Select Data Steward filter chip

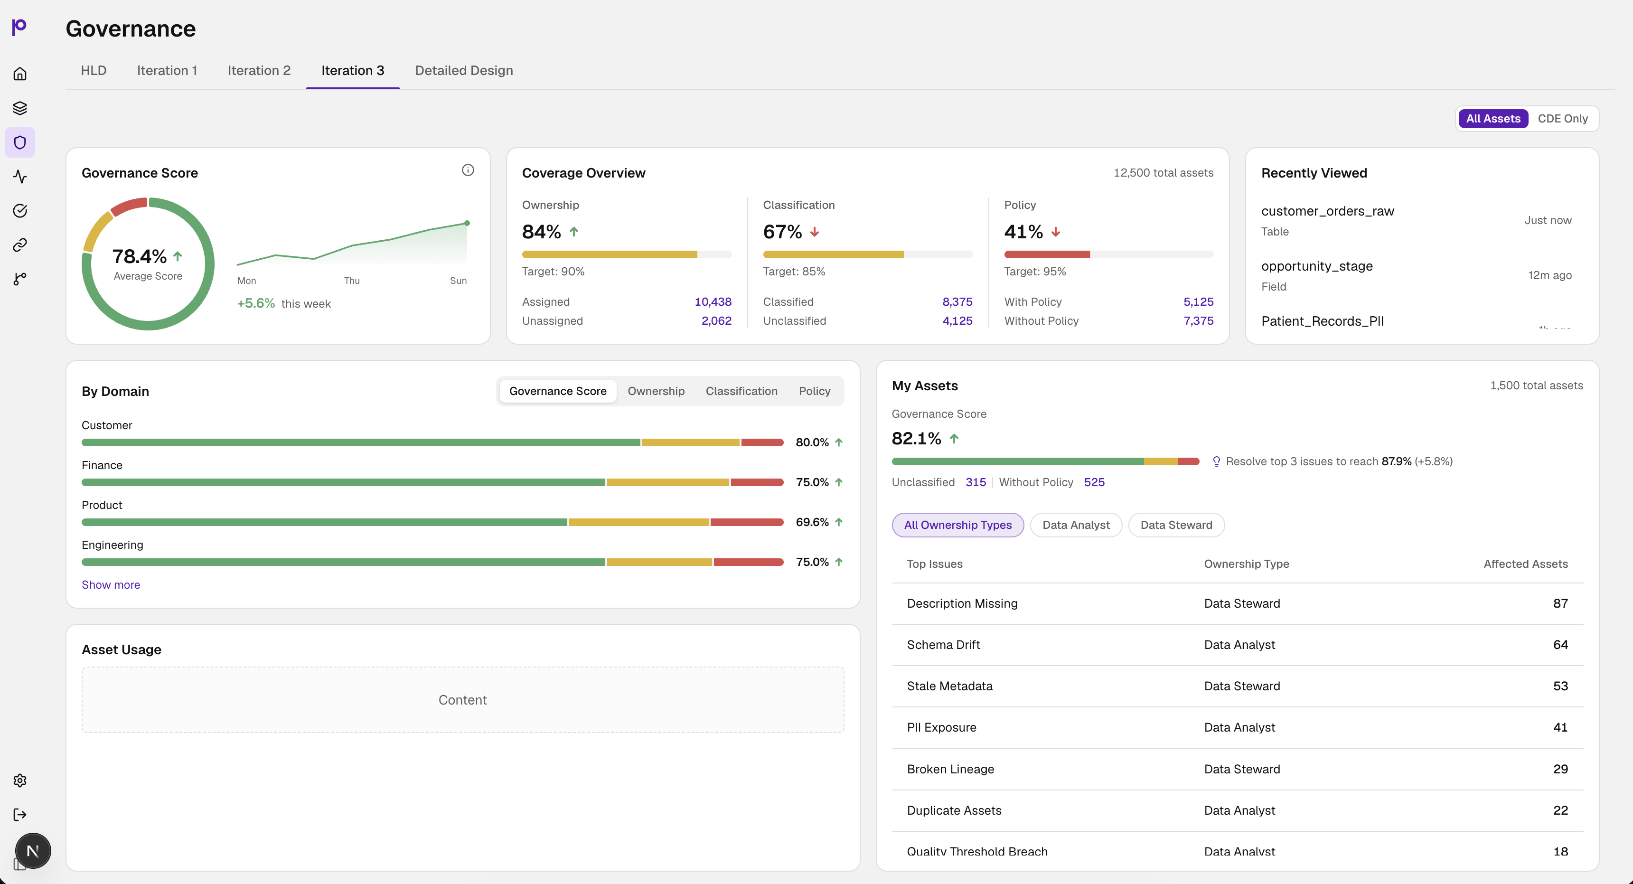[1176, 525]
